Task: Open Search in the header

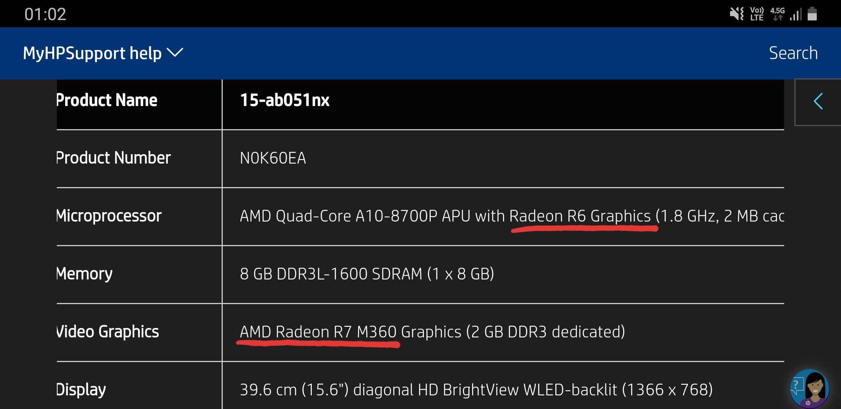Action: click(x=793, y=53)
